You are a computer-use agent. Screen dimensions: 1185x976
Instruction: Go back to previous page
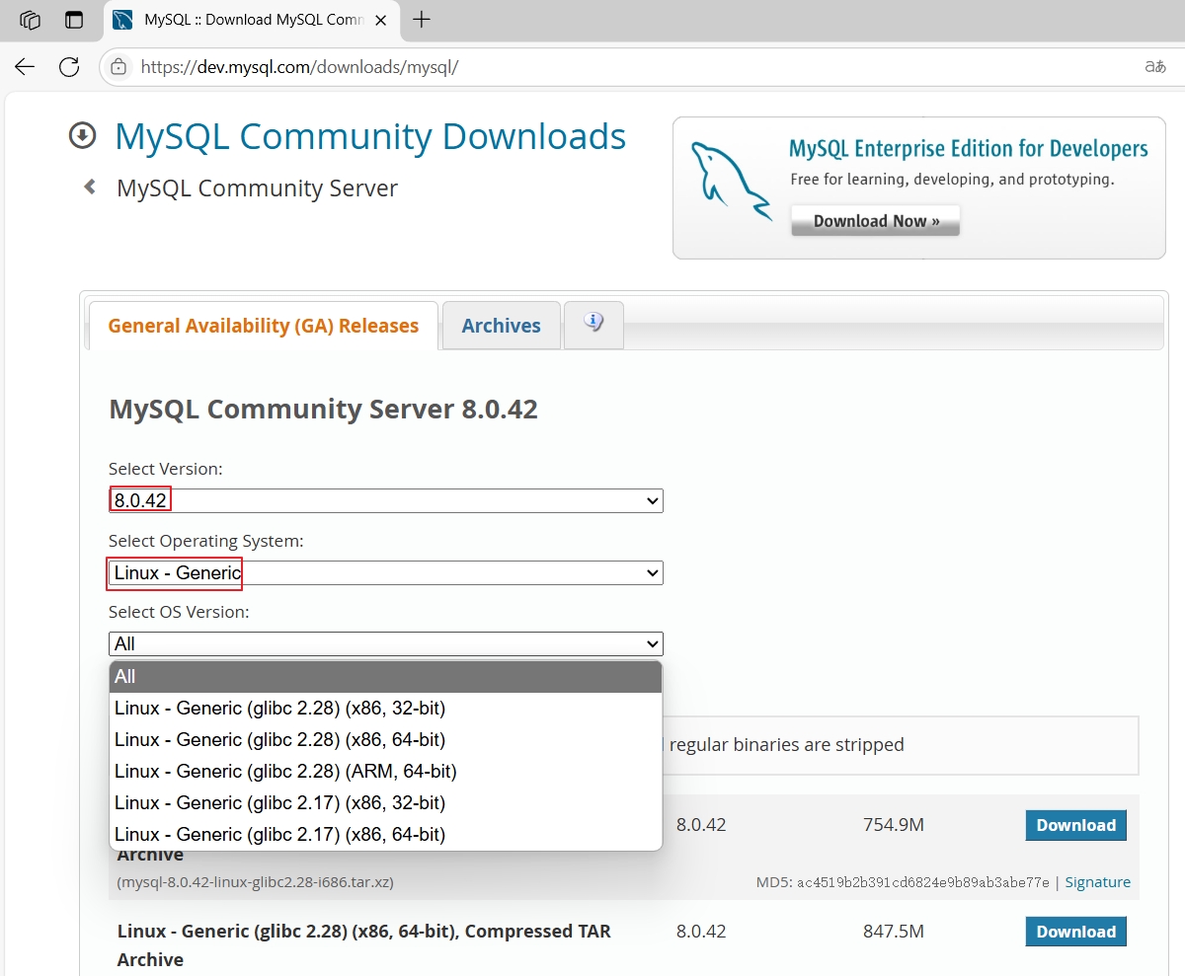[25, 67]
